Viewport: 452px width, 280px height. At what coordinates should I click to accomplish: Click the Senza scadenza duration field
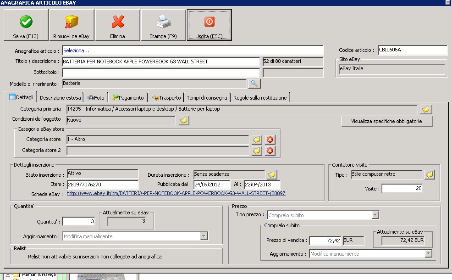(x=229, y=174)
